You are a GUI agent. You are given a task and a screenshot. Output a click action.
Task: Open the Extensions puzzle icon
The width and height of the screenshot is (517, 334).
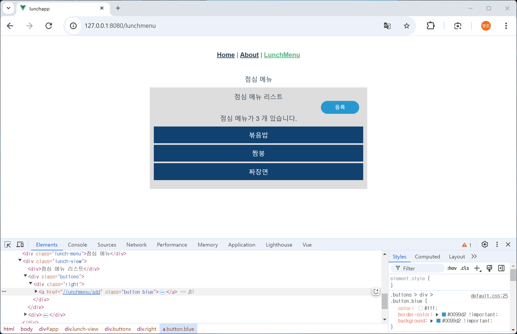[x=431, y=26]
